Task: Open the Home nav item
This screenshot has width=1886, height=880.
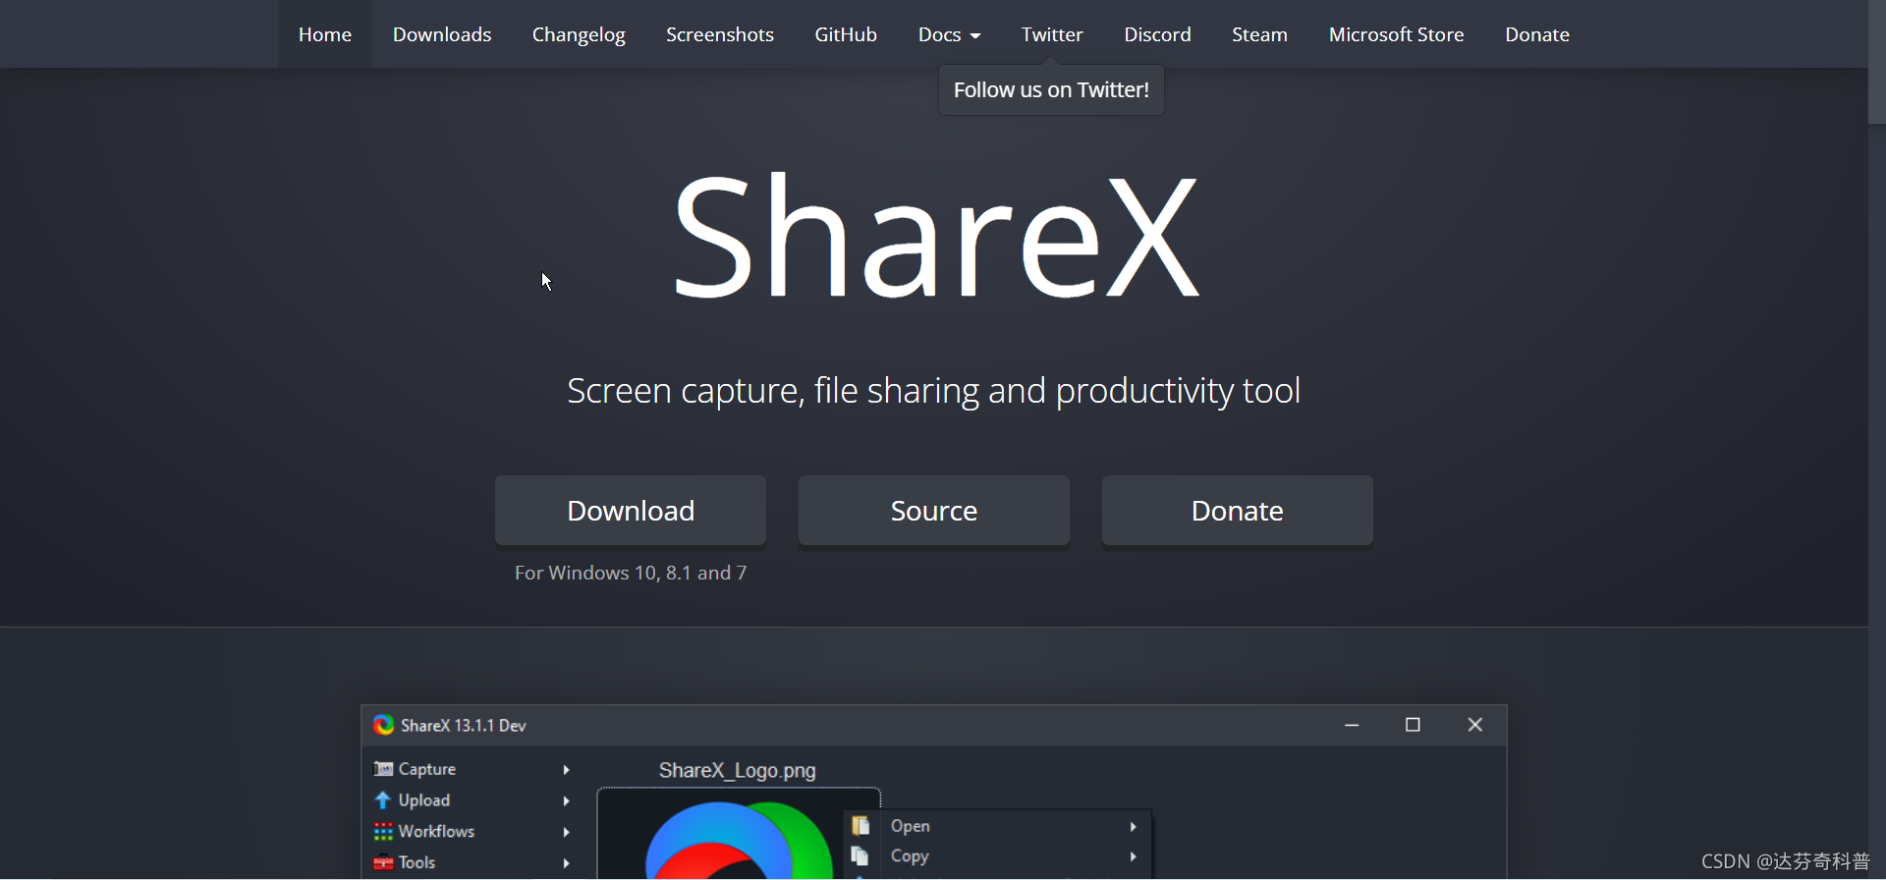Action: 325,34
